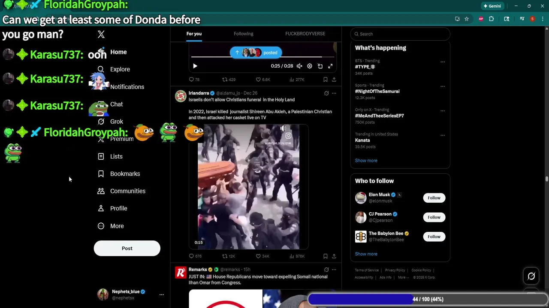Open Irlandarra's profile avatar

point(181,96)
